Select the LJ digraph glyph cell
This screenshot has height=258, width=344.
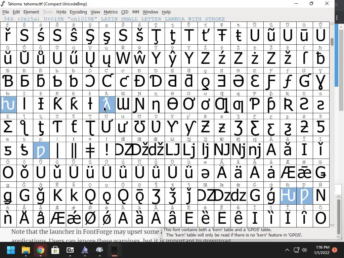pos(173,150)
